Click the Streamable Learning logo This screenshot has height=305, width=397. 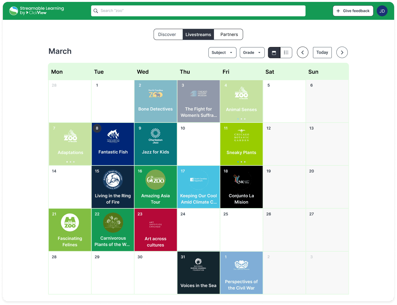coord(37,11)
